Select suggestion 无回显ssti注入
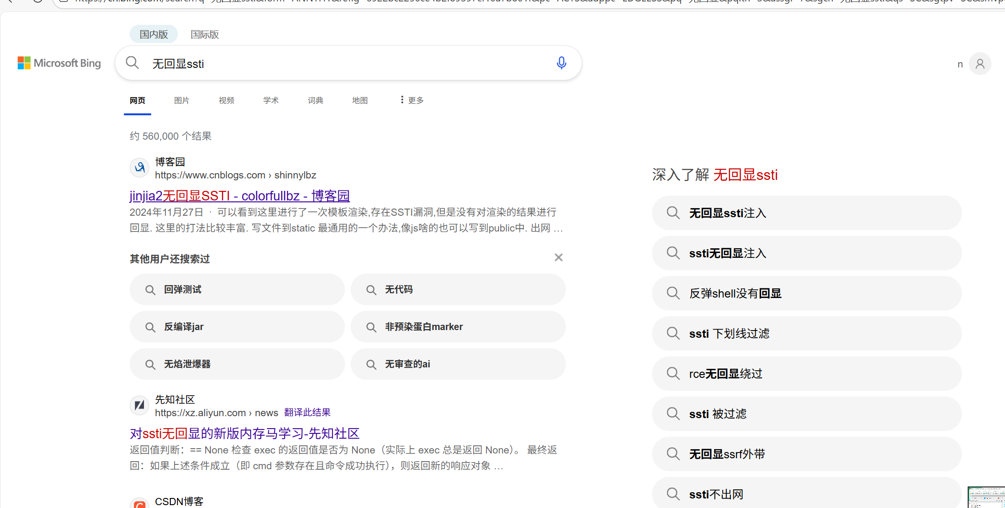 point(806,213)
